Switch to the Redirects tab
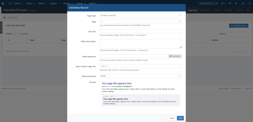Viewport: 253px width, 122px height. tap(205, 10)
